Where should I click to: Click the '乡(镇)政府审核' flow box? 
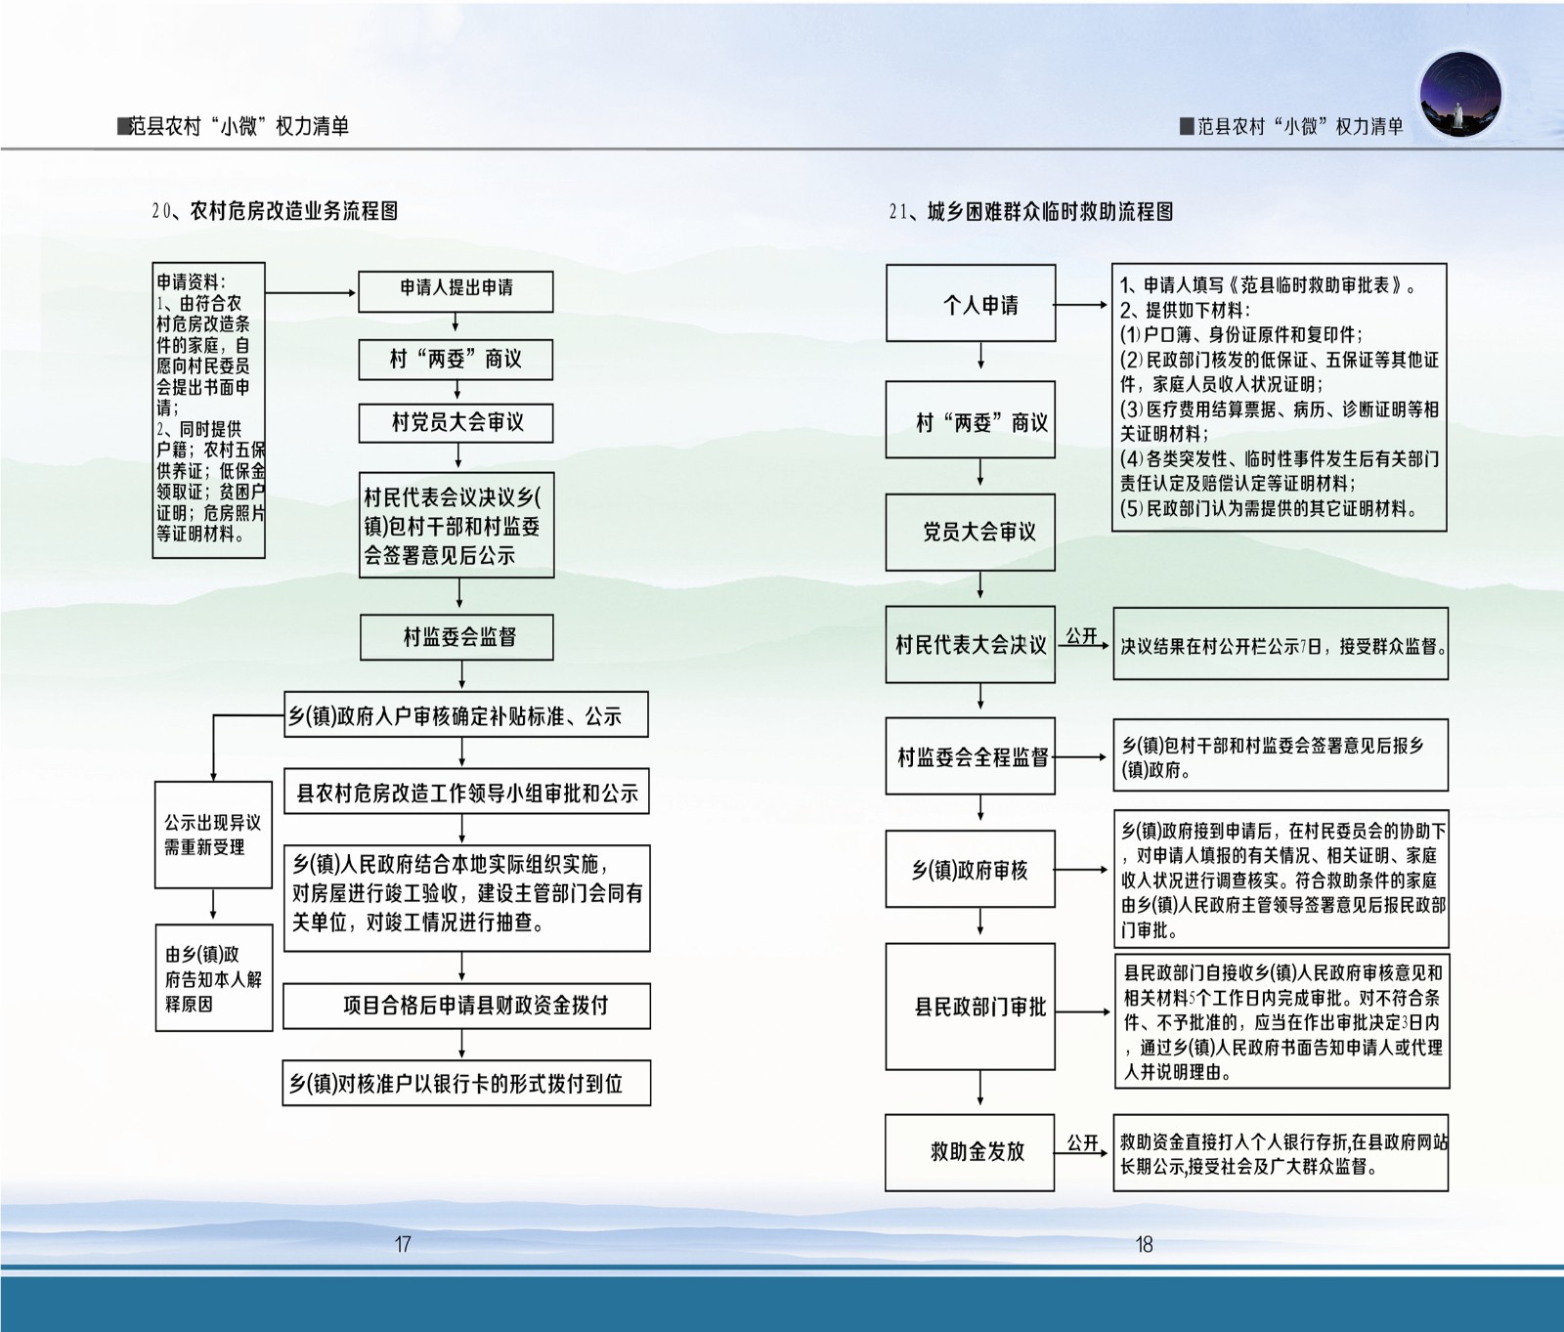tap(971, 869)
